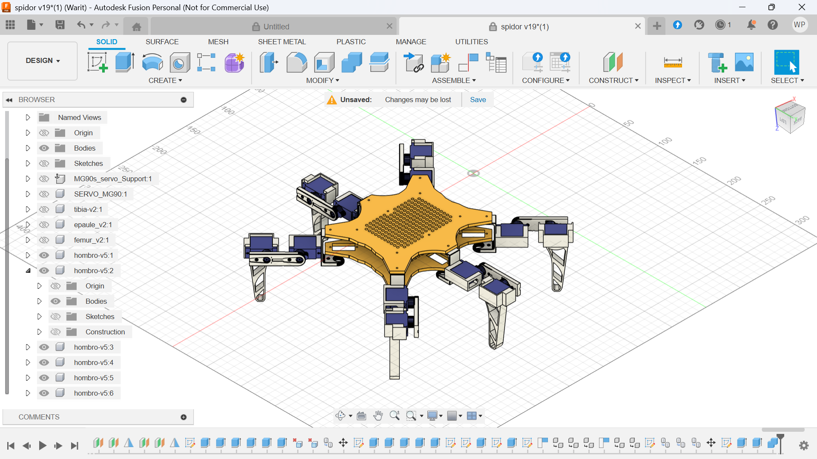Viewport: 817px width, 459px height.
Task: Select the Fillet tool in Modify
Action: click(x=296, y=63)
